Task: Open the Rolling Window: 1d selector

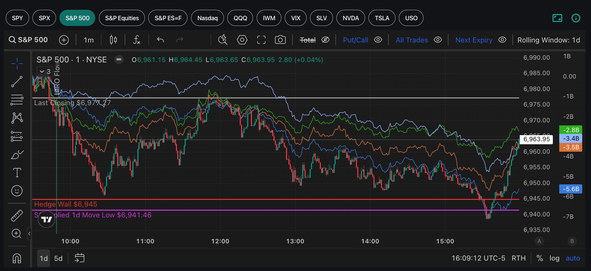Action: [549, 40]
